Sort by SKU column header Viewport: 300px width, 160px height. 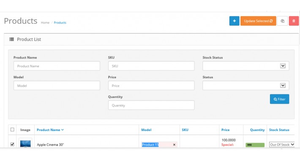[x=185, y=130]
